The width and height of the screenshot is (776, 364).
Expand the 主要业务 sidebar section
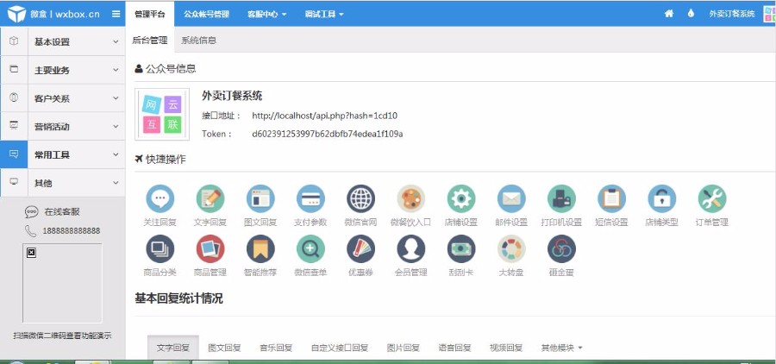[x=63, y=70]
